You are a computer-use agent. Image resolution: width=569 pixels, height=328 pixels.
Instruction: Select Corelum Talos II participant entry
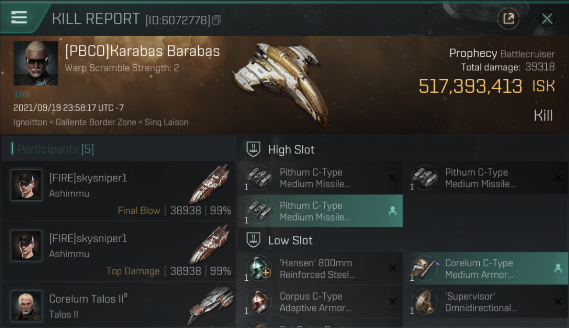[x=119, y=306]
